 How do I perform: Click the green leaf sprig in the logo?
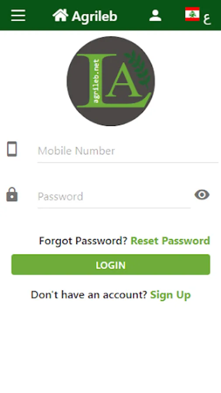pyautogui.click(x=138, y=68)
